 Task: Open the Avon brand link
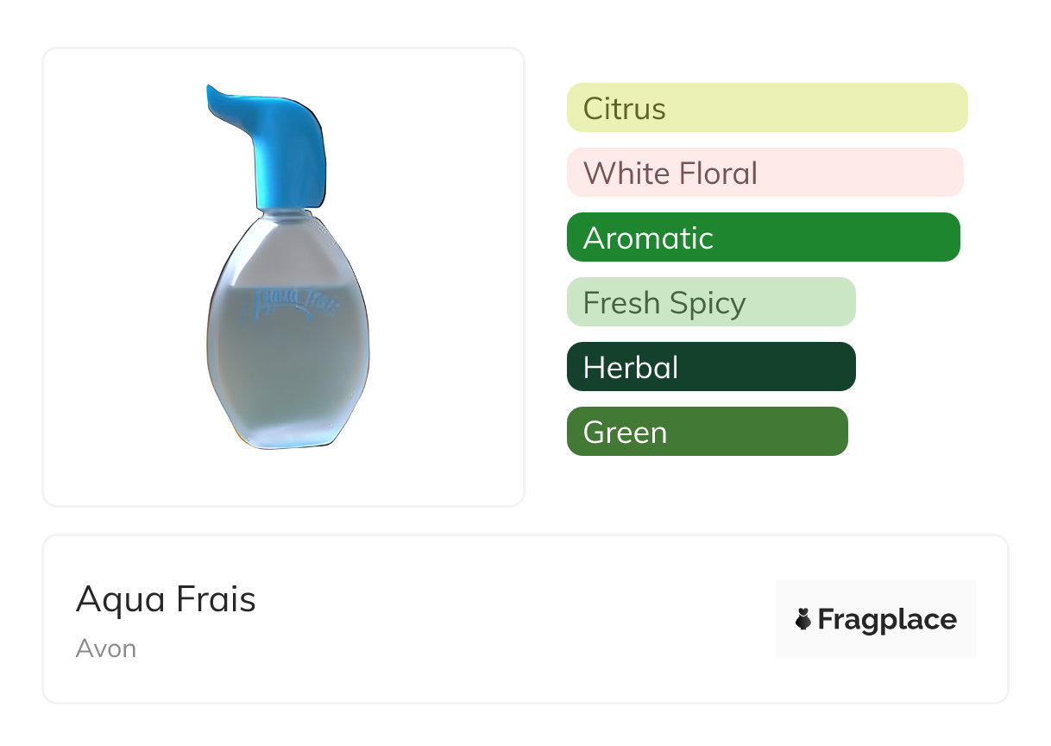click(x=106, y=648)
